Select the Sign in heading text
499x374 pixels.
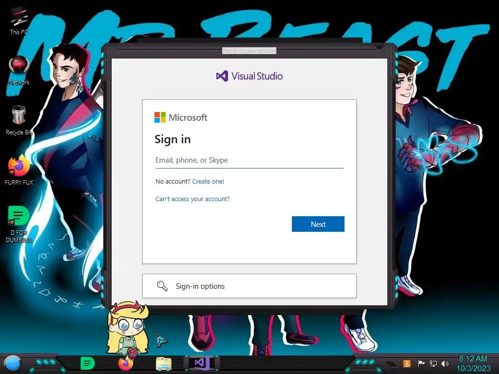point(173,139)
